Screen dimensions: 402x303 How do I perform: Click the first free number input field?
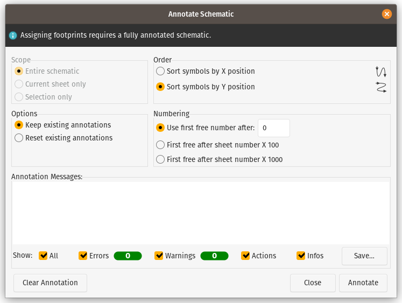274,128
